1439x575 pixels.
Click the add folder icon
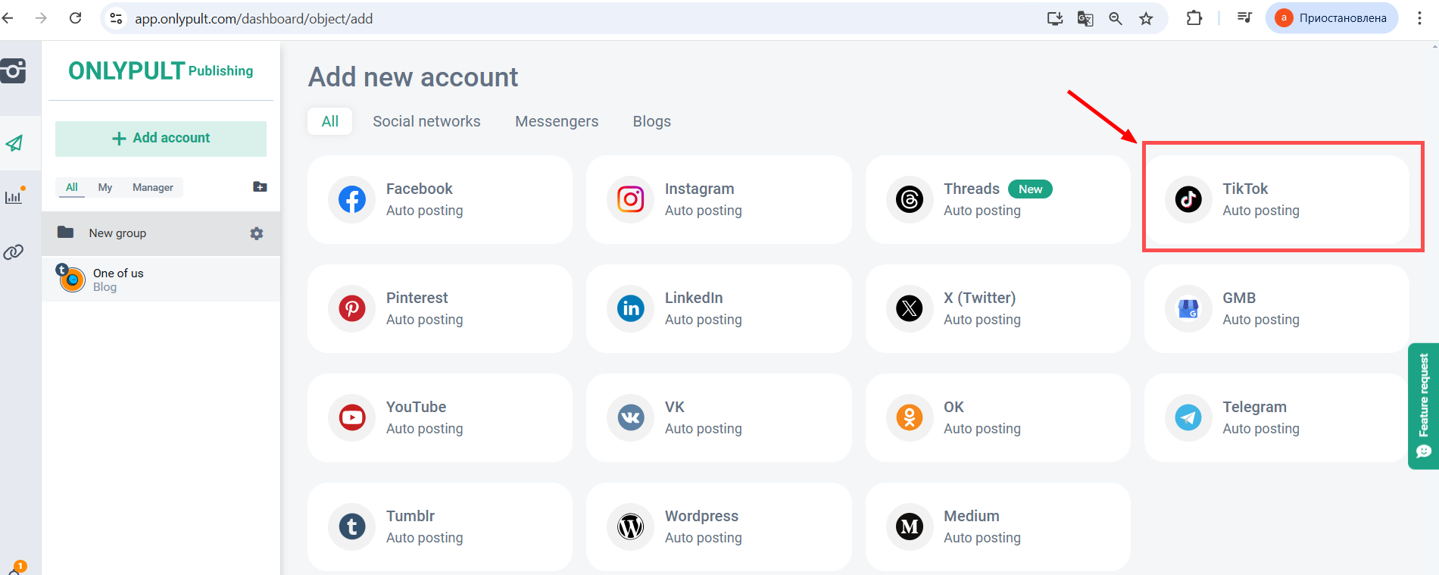pos(260,187)
